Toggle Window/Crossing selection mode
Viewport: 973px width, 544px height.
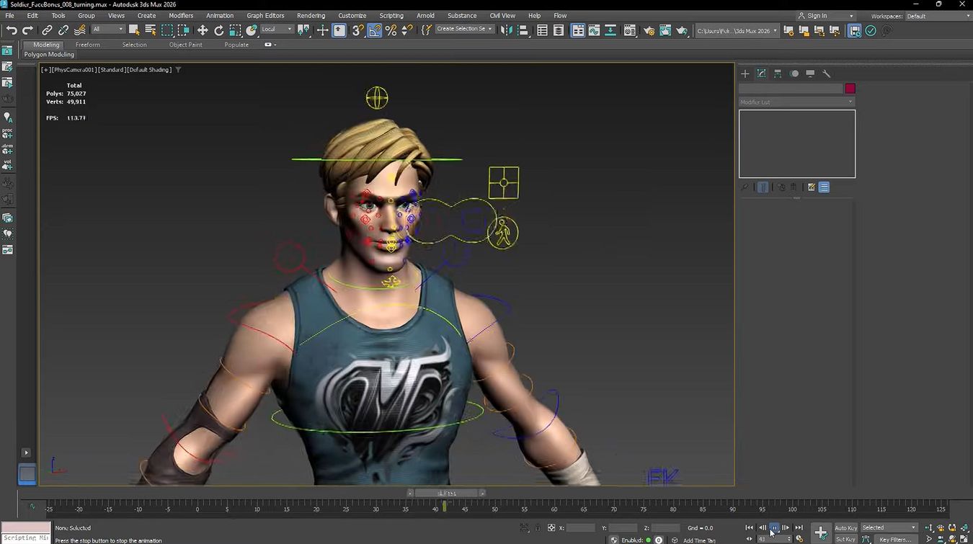click(x=184, y=30)
